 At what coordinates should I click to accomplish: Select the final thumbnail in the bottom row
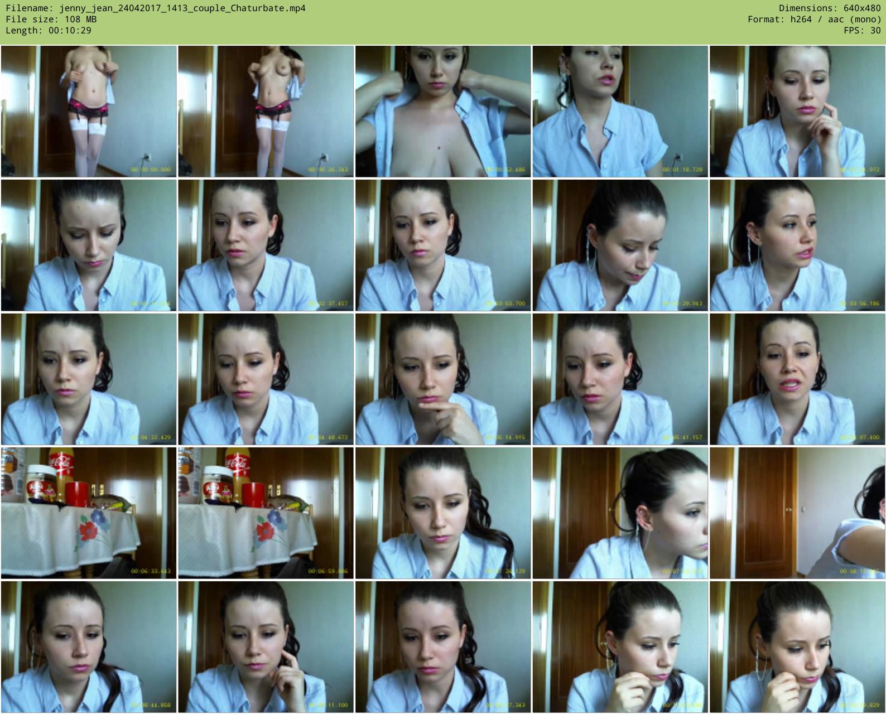(x=797, y=647)
